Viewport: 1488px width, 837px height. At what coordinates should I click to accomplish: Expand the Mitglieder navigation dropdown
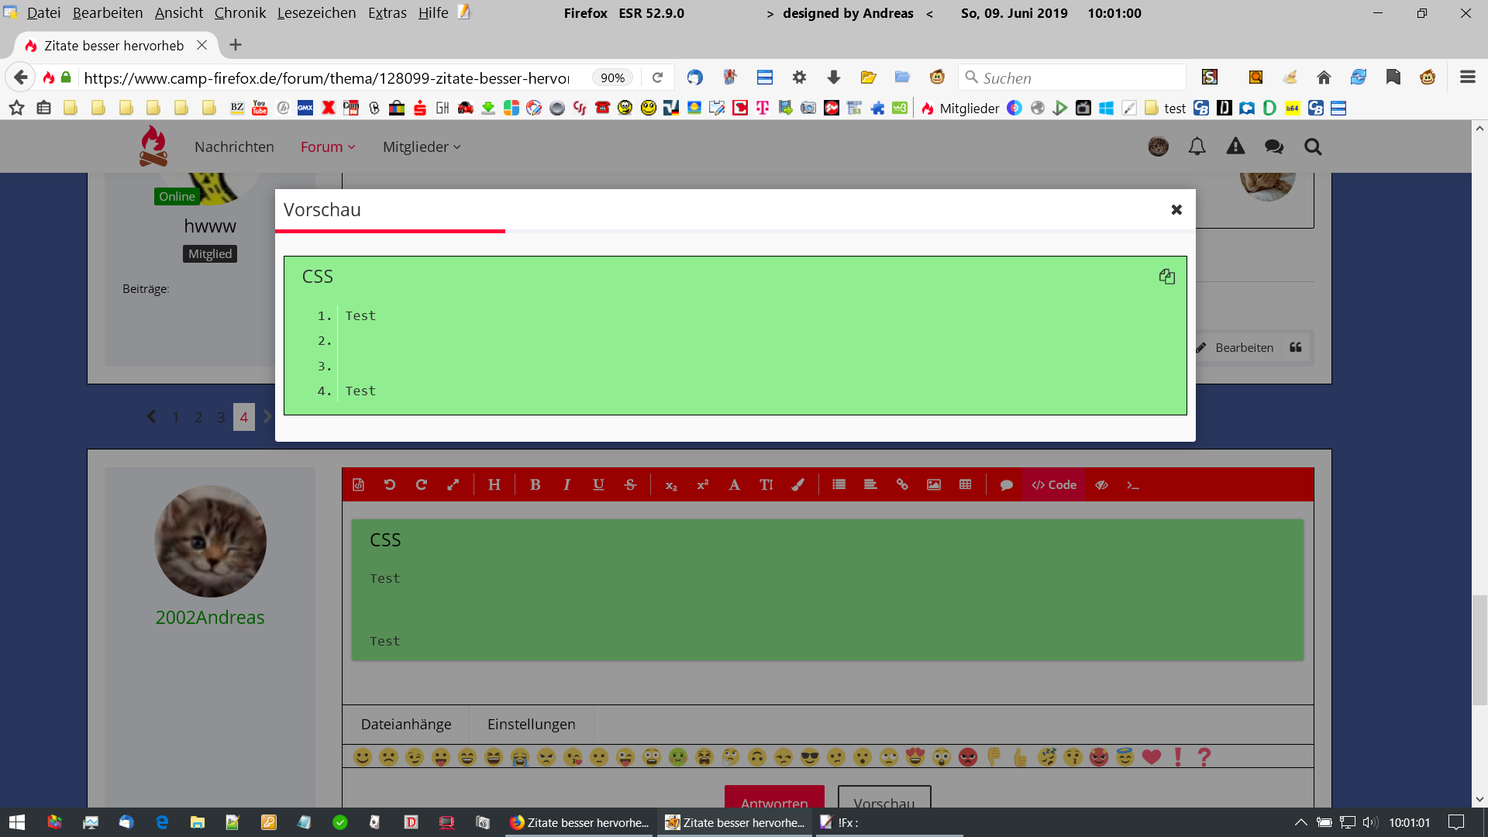422,146
